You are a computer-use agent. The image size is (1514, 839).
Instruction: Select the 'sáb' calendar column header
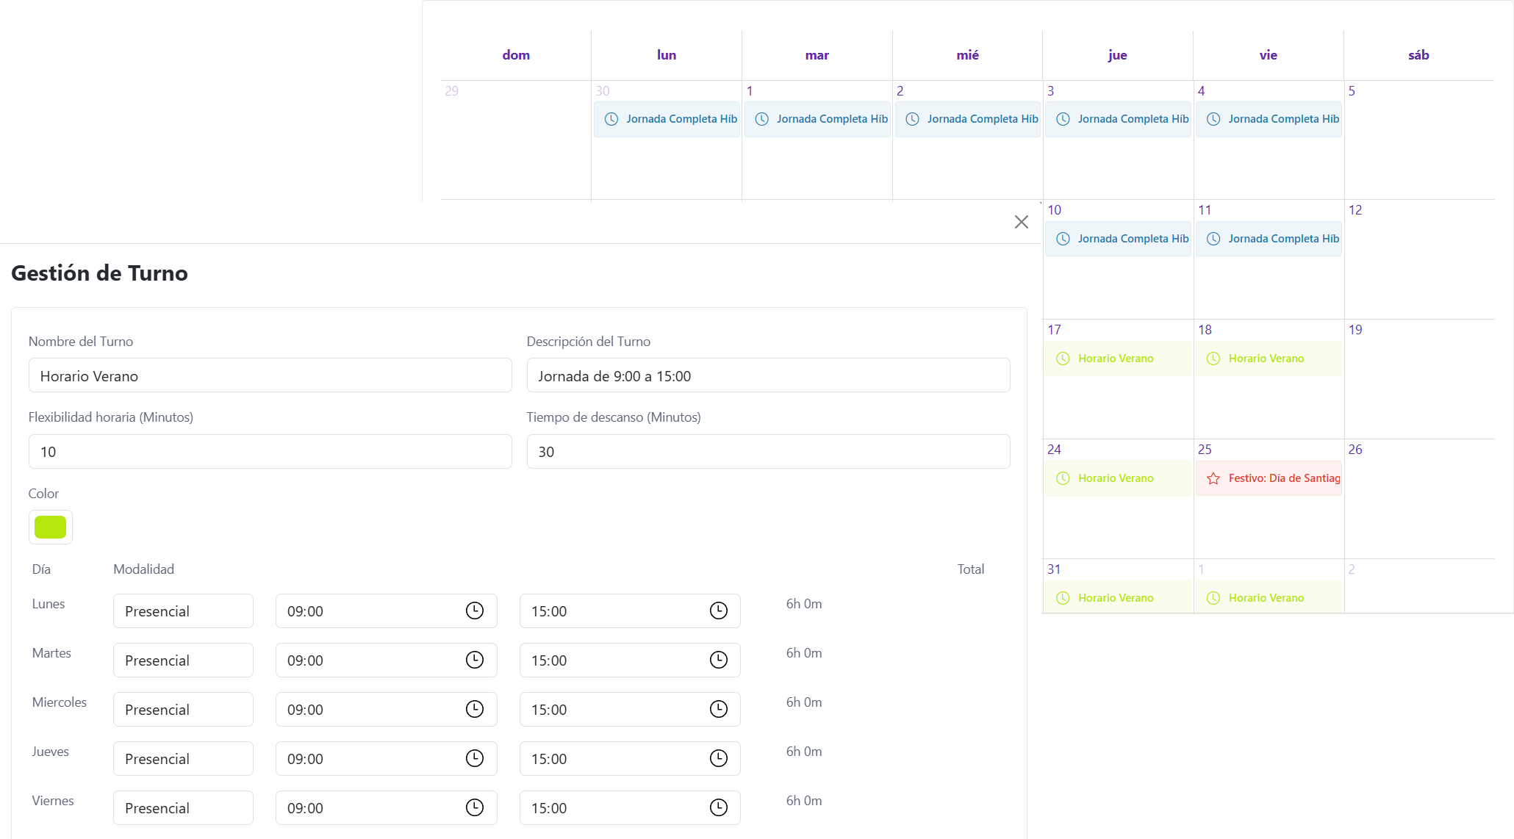tap(1418, 55)
